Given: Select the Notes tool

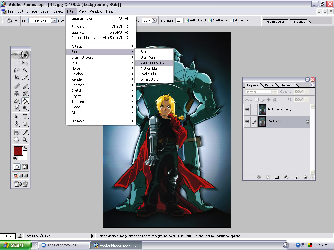Looking at the screenshot, I should (x=17, y=132).
